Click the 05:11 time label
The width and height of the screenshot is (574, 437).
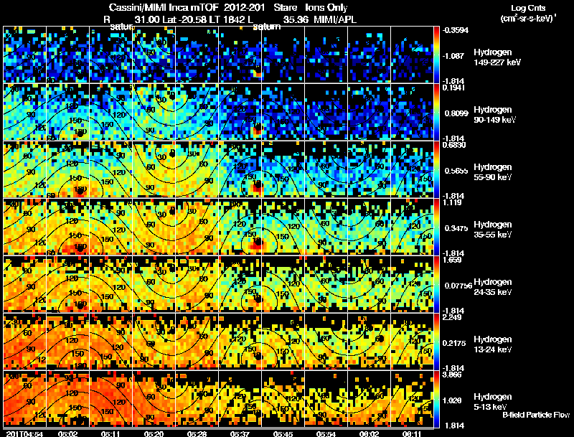(110, 433)
